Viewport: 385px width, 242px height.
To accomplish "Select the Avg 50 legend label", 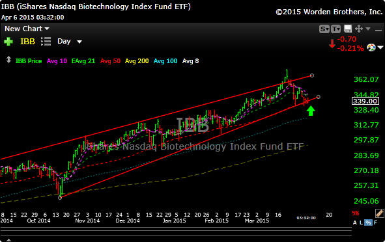I will (110, 60).
